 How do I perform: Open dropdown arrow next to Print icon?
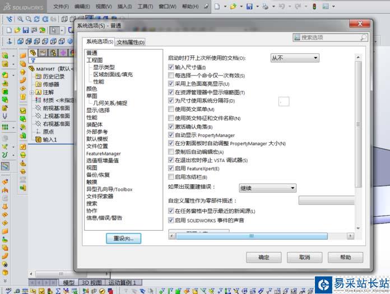[x=273, y=7]
